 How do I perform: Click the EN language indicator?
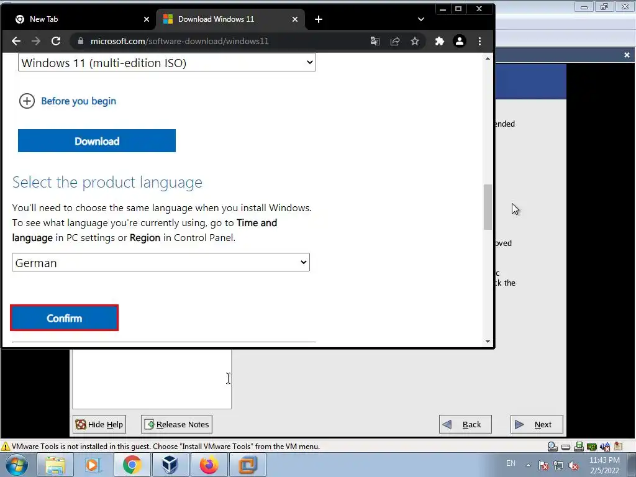[511, 463]
